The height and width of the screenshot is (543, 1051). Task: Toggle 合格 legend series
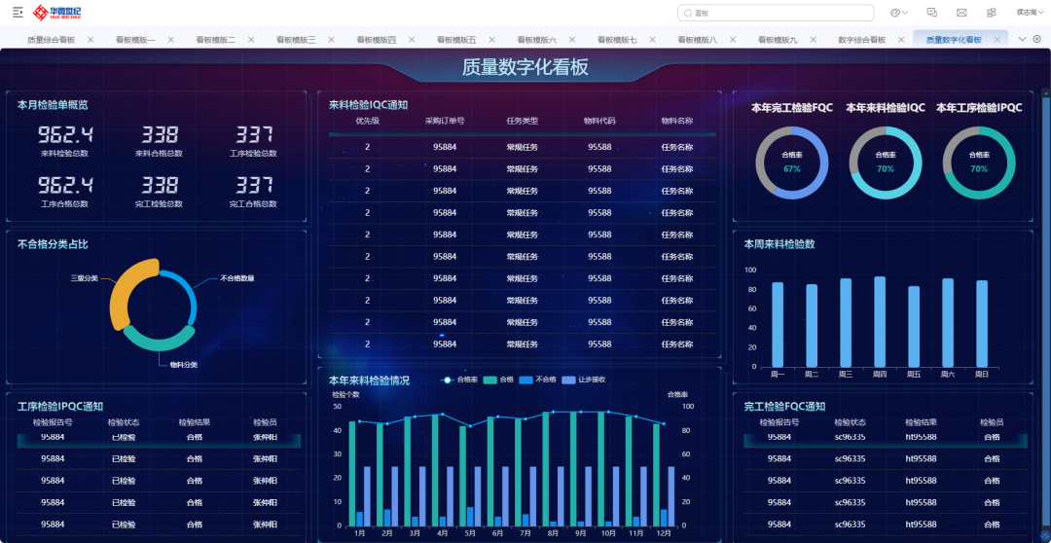[497, 380]
